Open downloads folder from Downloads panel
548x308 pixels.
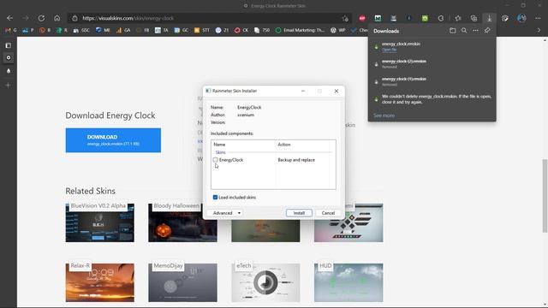click(453, 31)
